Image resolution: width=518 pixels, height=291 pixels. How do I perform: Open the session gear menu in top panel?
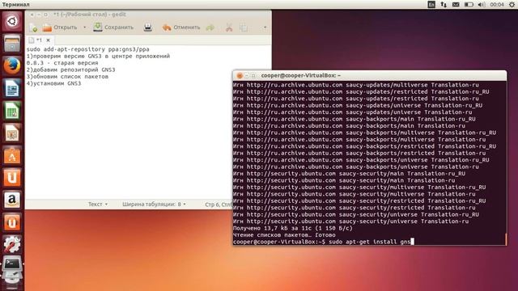click(512, 4)
